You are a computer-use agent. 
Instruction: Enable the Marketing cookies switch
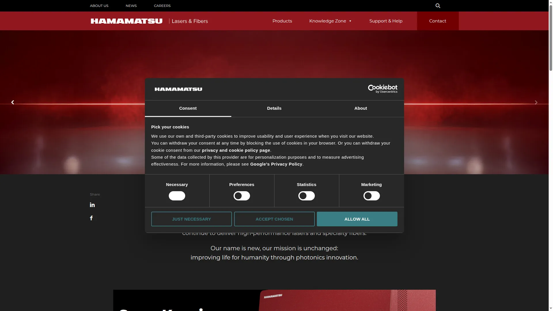tap(372, 196)
